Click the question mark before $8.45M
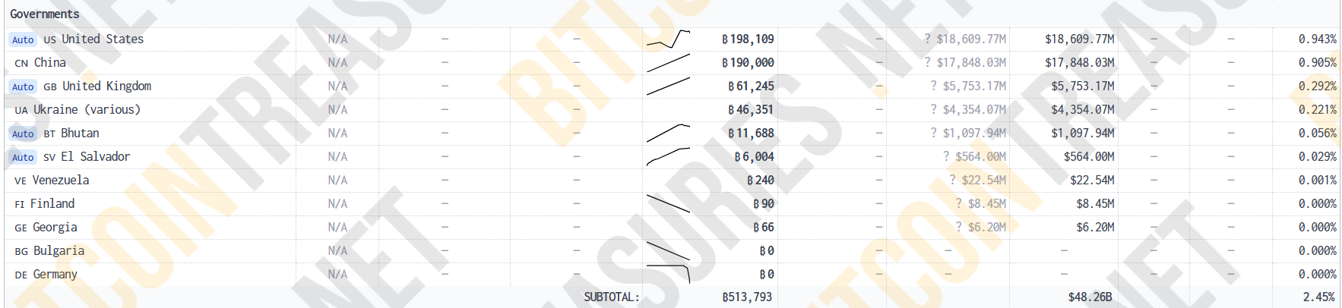The image size is (1342, 308). (x=958, y=203)
